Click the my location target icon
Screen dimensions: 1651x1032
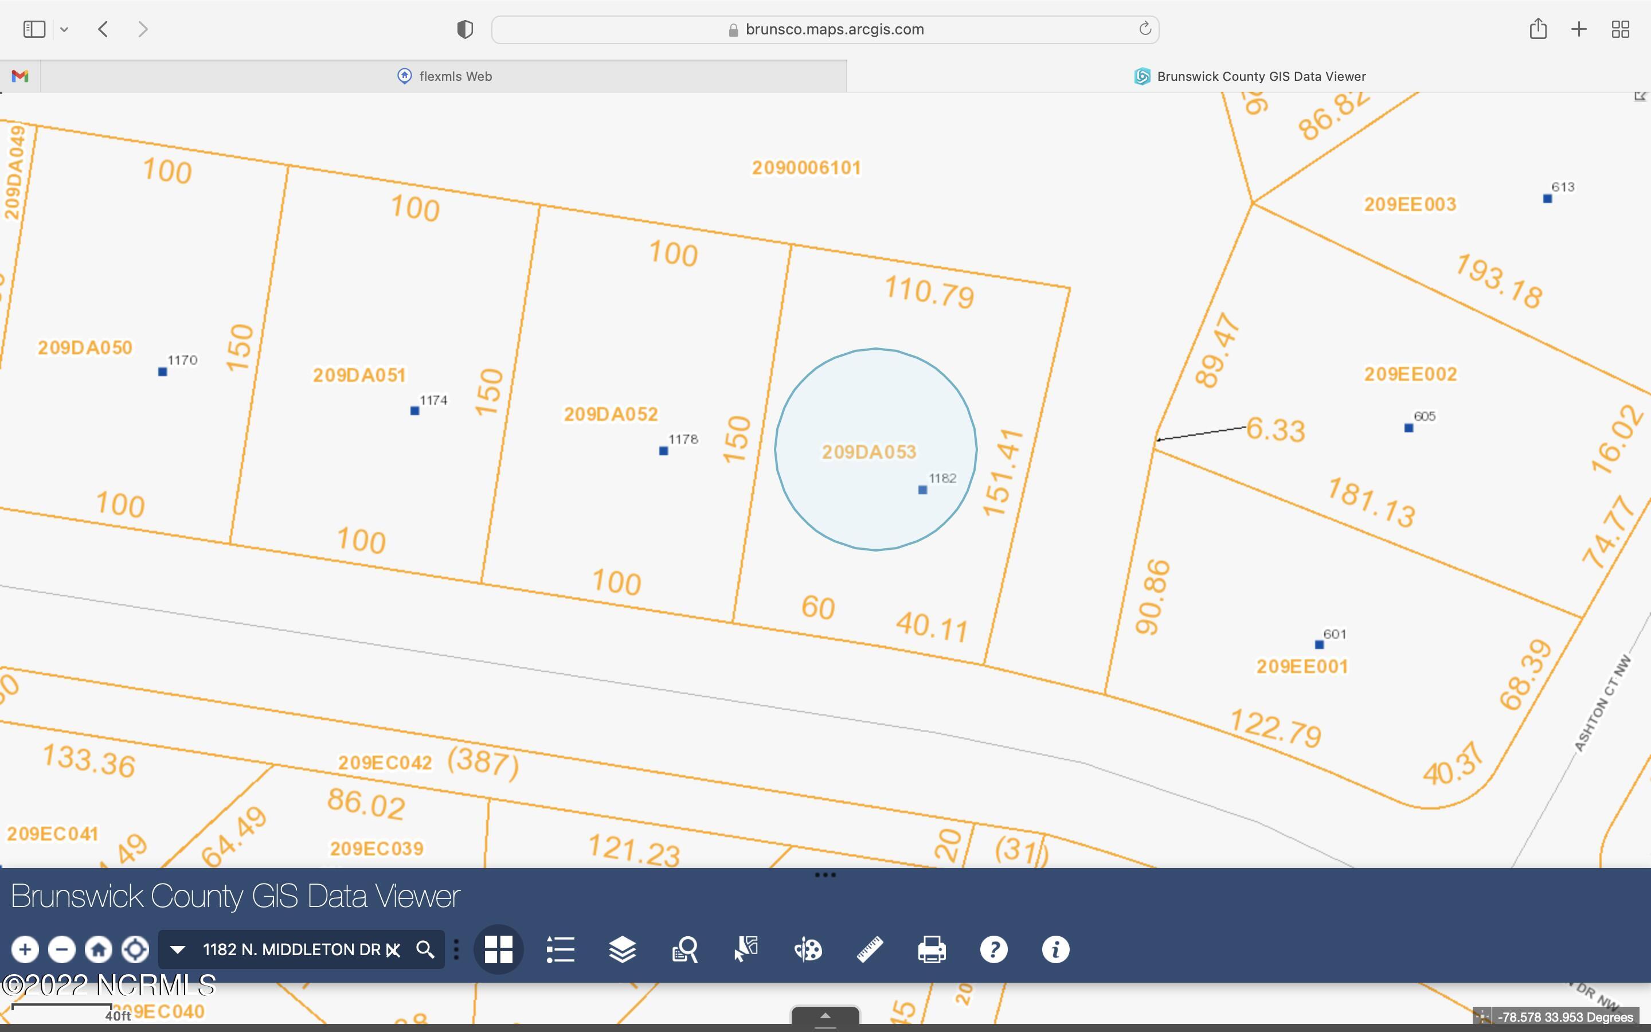pyautogui.click(x=135, y=949)
